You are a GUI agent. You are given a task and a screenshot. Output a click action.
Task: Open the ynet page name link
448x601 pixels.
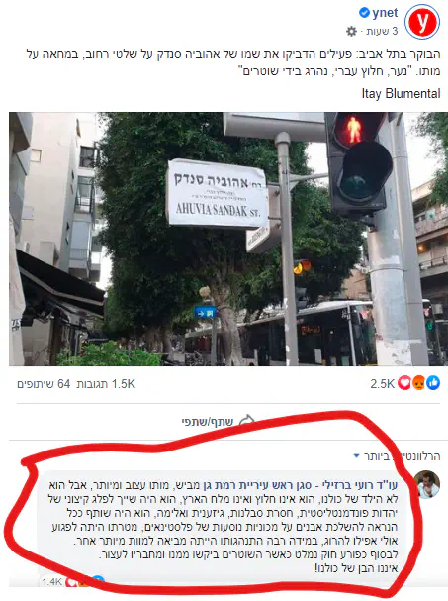coord(385,13)
